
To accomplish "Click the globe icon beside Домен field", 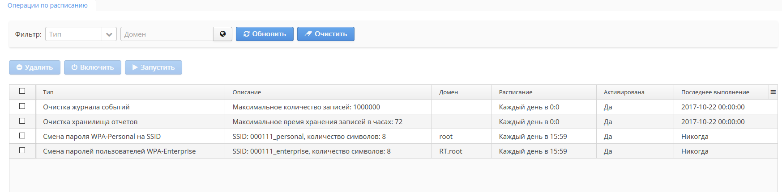I will [x=222, y=34].
